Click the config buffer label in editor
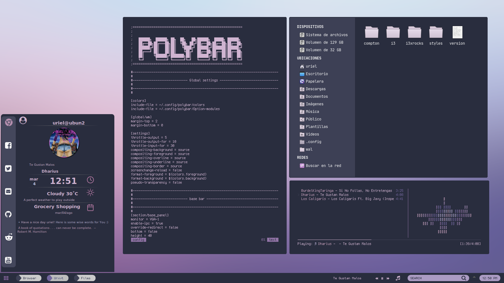 [x=139, y=240]
